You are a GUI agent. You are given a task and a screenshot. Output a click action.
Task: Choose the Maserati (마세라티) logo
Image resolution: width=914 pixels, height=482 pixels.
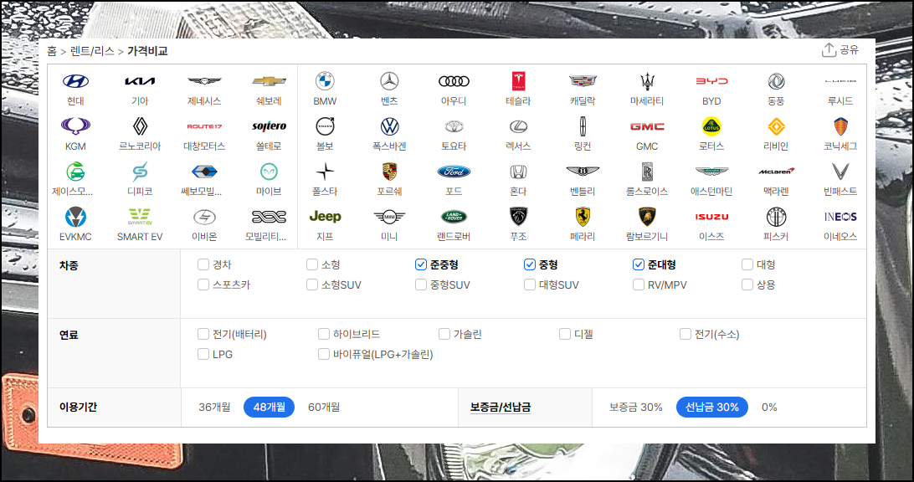click(647, 82)
